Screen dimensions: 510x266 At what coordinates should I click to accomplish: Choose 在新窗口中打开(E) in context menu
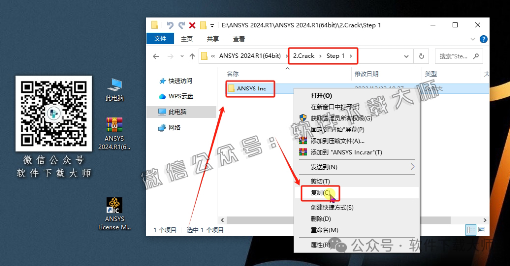[357, 107]
